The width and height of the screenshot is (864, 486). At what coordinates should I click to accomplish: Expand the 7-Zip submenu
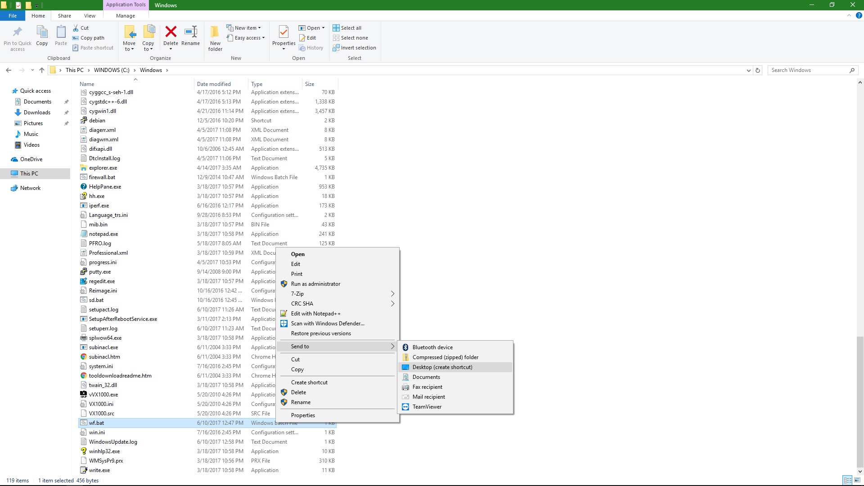point(337,294)
